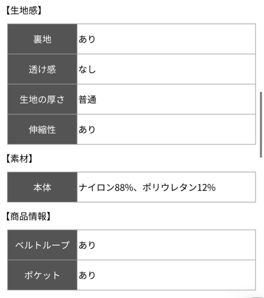The height and width of the screenshot is (298, 264).
Task: Select the 透け感 label cell
Action: coord(42,69)
